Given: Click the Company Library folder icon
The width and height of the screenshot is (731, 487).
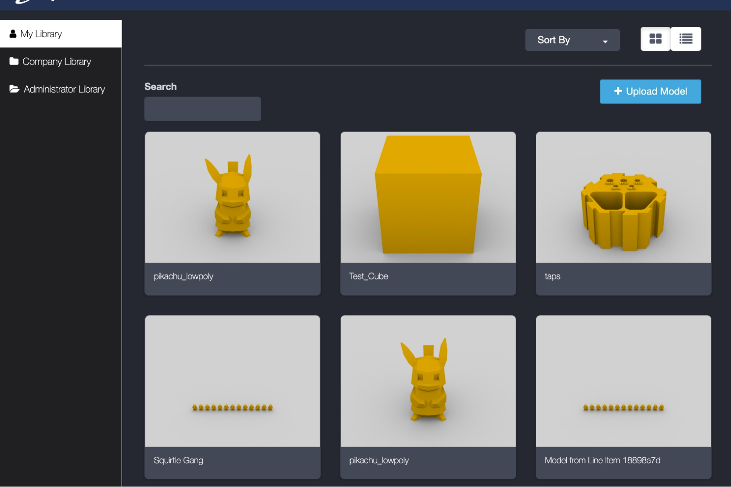Looking at the screenshot, I should (x=14, y=61).
